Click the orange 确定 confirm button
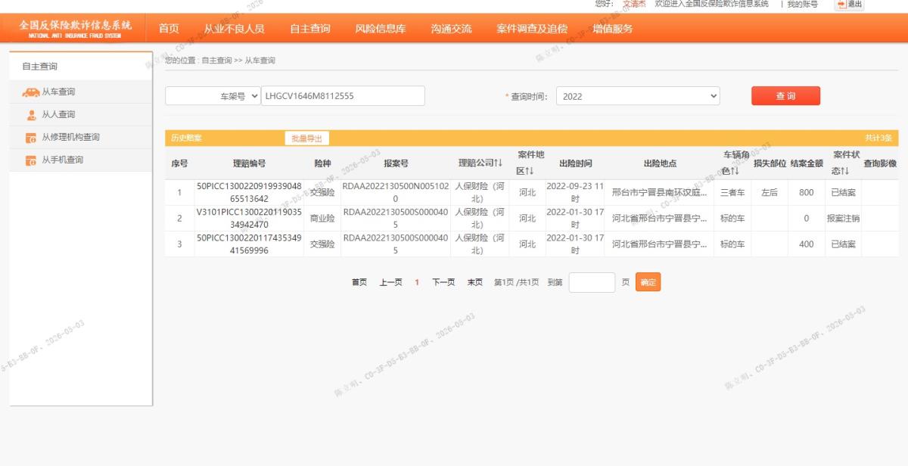Viewport: 908px width, 466px height. point(648,282)
